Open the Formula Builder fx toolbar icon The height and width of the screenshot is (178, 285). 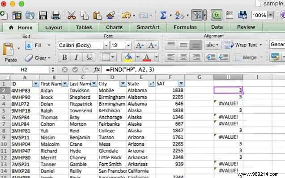(x=216, y=15)
